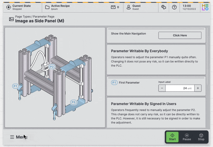213x147 pixels.
Task: Click the page image icon beside title
Action: [11, 19]
